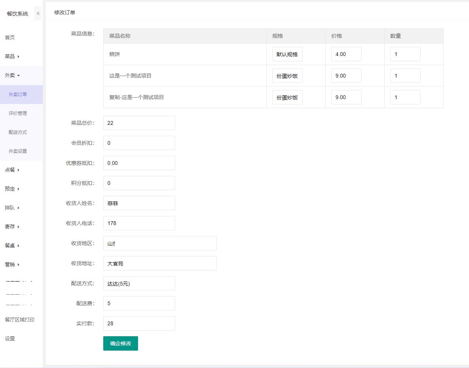
Task: Click the 确定修改 button
Action: click(120, 343)
